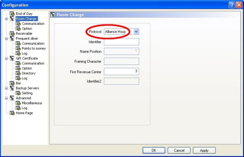
Task: Select the Bar tree item
Action: click(x=18, y=83)
